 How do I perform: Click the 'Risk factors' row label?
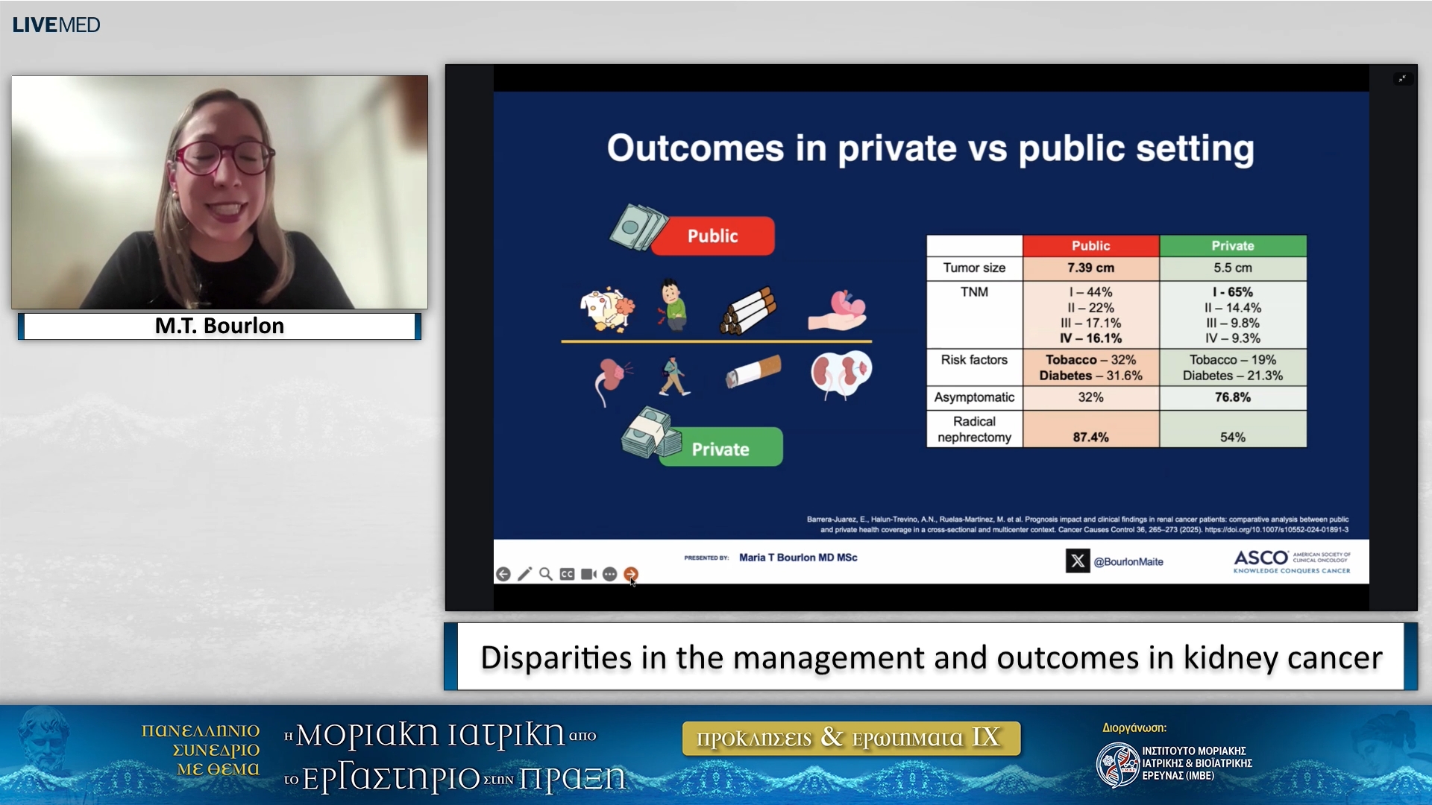click(974, 360)
